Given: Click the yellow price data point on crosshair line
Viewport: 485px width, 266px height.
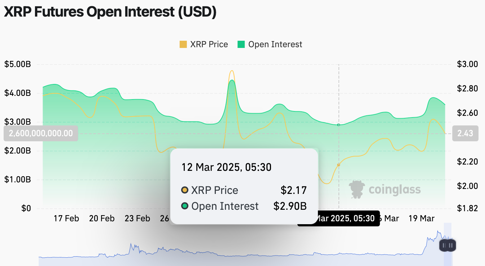Looking at the screenshot, I should click(x=338, y=165).
